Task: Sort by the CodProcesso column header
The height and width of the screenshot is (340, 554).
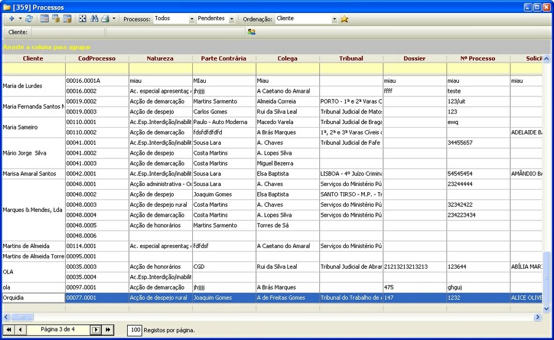Action: pos(97,58)
